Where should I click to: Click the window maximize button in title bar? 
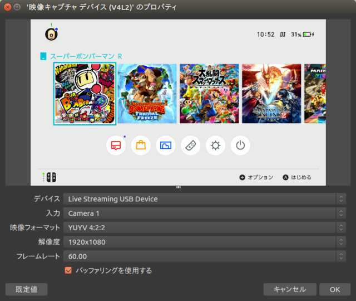point(17,7)
